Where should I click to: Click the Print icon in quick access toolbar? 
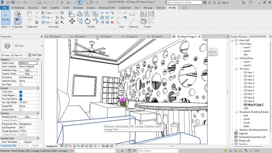(39, 2)
